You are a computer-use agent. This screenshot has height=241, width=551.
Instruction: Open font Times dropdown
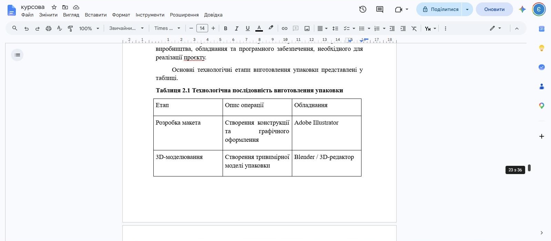pyautogui.click(x=167, y=28)
